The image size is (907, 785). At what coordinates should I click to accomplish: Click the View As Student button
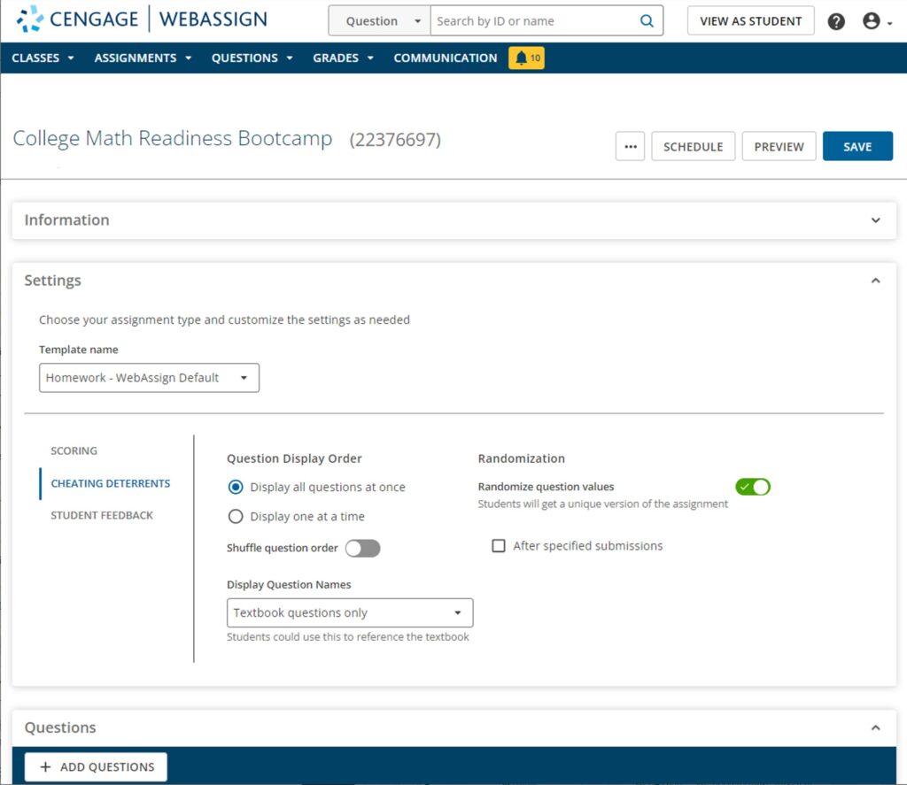pos(750,19)
